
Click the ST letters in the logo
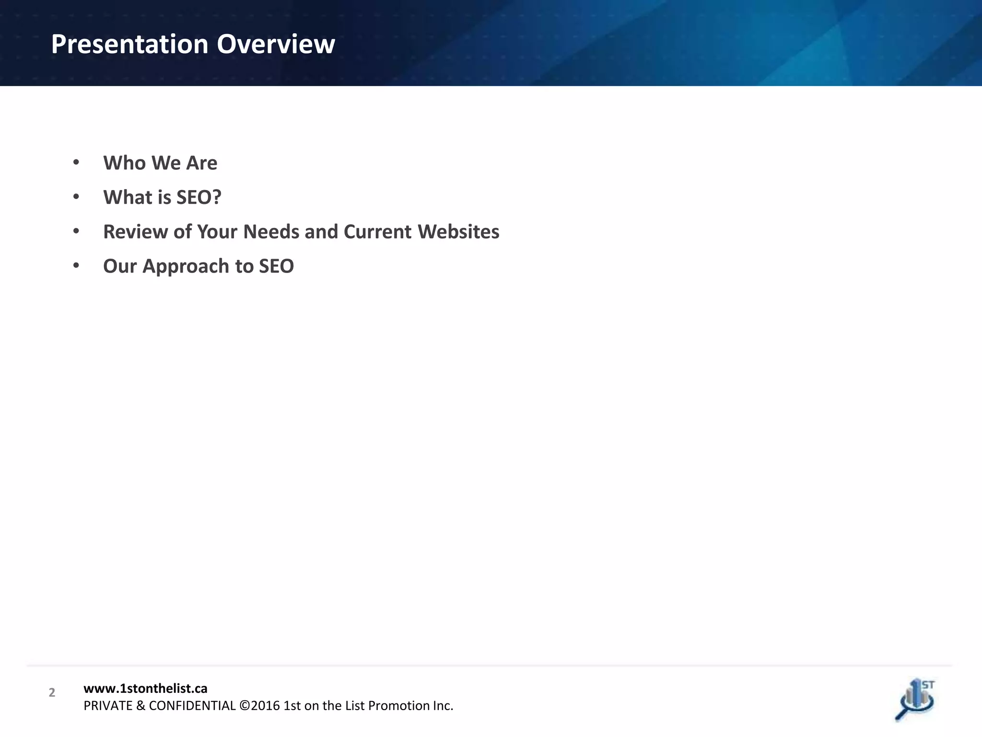(x=928, y=685)
